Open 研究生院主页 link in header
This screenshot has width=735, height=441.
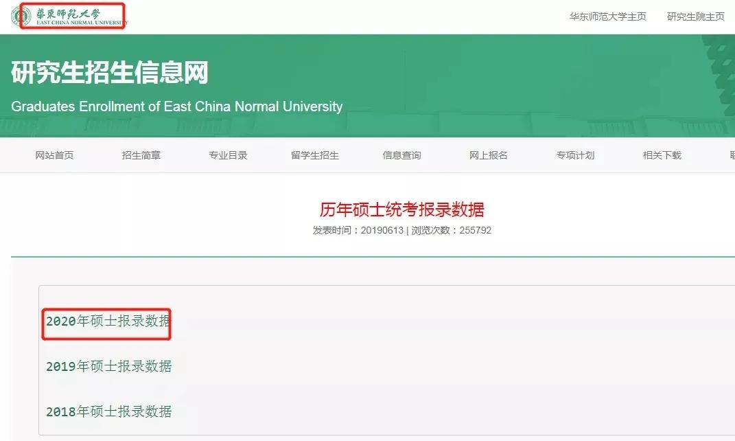pyautogui.click(x=696, y=17)
